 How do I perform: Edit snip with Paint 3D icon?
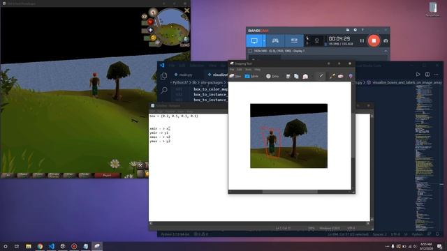[x=351, y=76]
